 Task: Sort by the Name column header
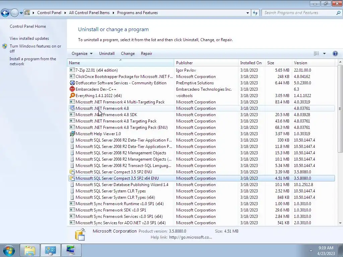(121, 63)
